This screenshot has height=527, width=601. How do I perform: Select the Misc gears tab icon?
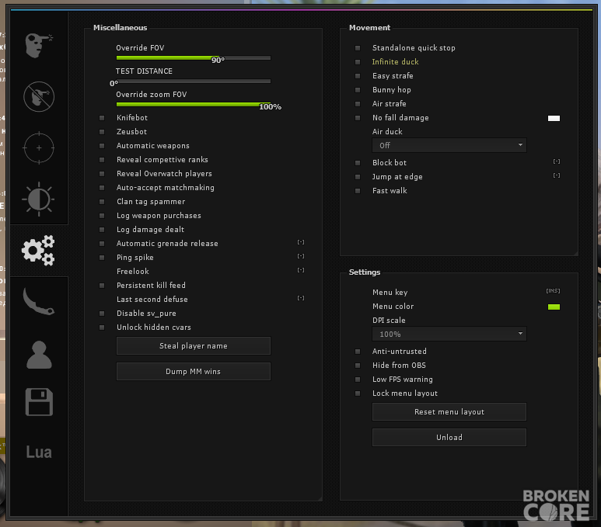(38, 250)
